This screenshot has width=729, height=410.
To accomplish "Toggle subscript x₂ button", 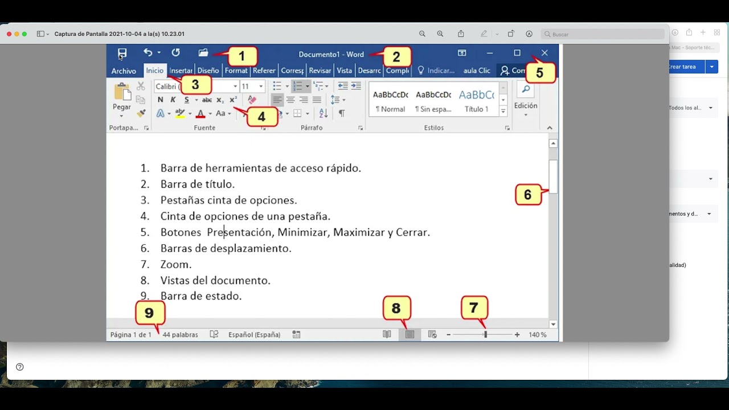I will point(220,100).
